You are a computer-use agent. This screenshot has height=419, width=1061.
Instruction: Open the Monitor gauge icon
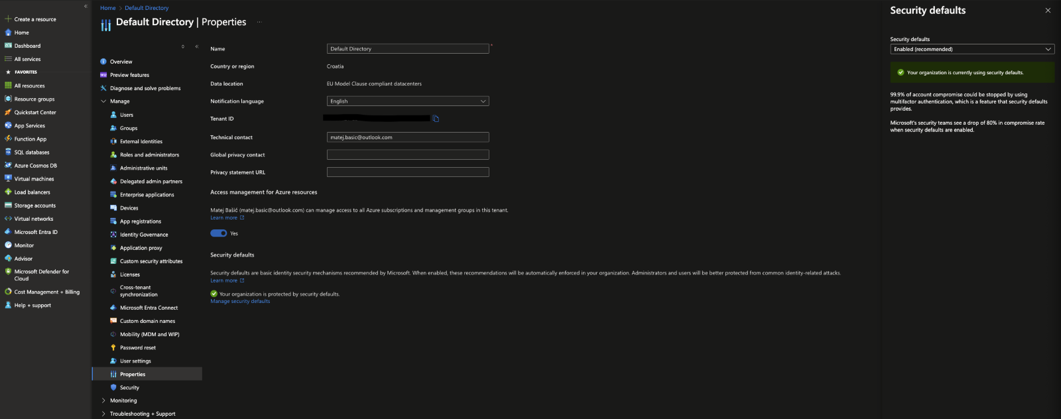coord(8,245)
